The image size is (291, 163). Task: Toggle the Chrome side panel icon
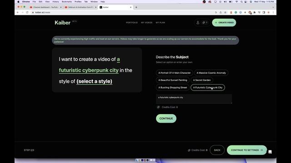coord(264,12)
